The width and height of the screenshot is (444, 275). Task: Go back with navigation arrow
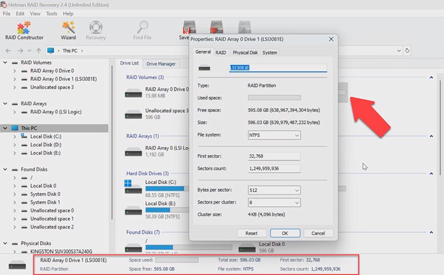pyautogui.click(x=8, y=51)
